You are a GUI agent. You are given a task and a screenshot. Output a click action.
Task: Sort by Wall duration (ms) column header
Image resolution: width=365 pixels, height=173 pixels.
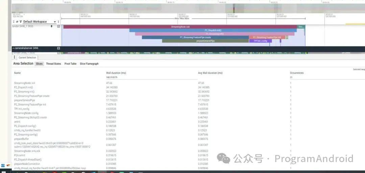coord(116,73)
